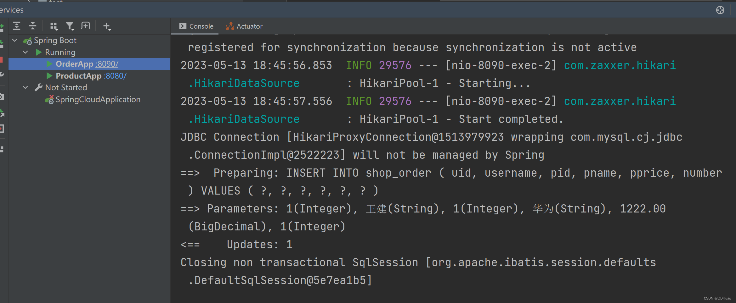Collapse the Not Started group chevron
This screenshot has width=736, height=303.
25,87
